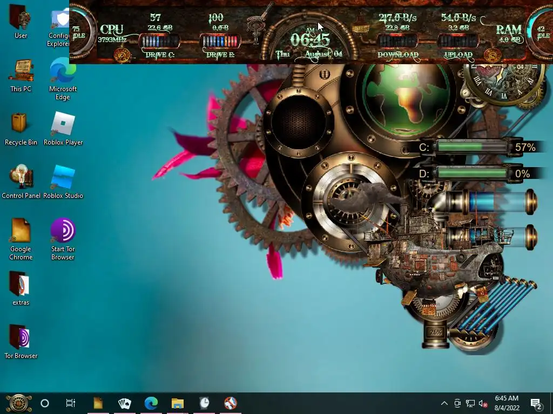This screenshot has width=553, height=414.
Task: Click the 57% label beside C: bar
Action: pos(525,147)
